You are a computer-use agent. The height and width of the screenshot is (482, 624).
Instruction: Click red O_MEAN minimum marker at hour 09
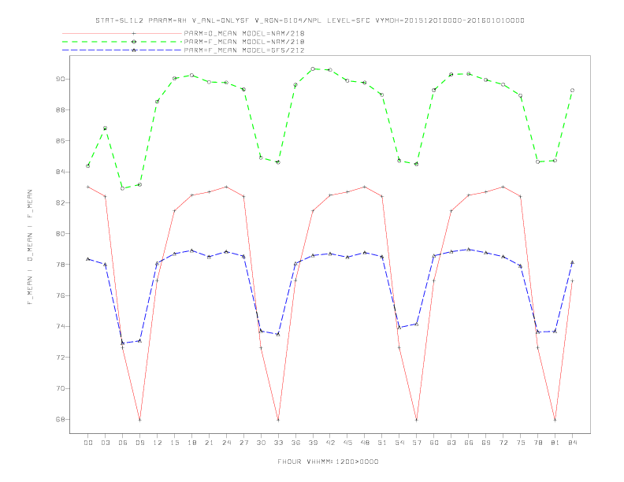(x=139, y=420)
